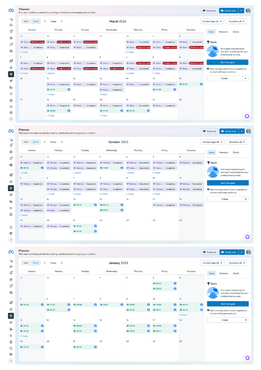
Task: Open Home from the January 2025 sidebar
Action: [11, 266]
